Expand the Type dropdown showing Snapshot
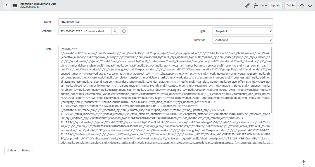 click(x=242, y=31)
